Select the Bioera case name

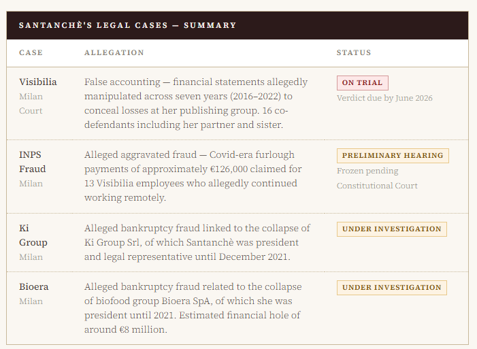pyautogui.click(x=34, y=287)
